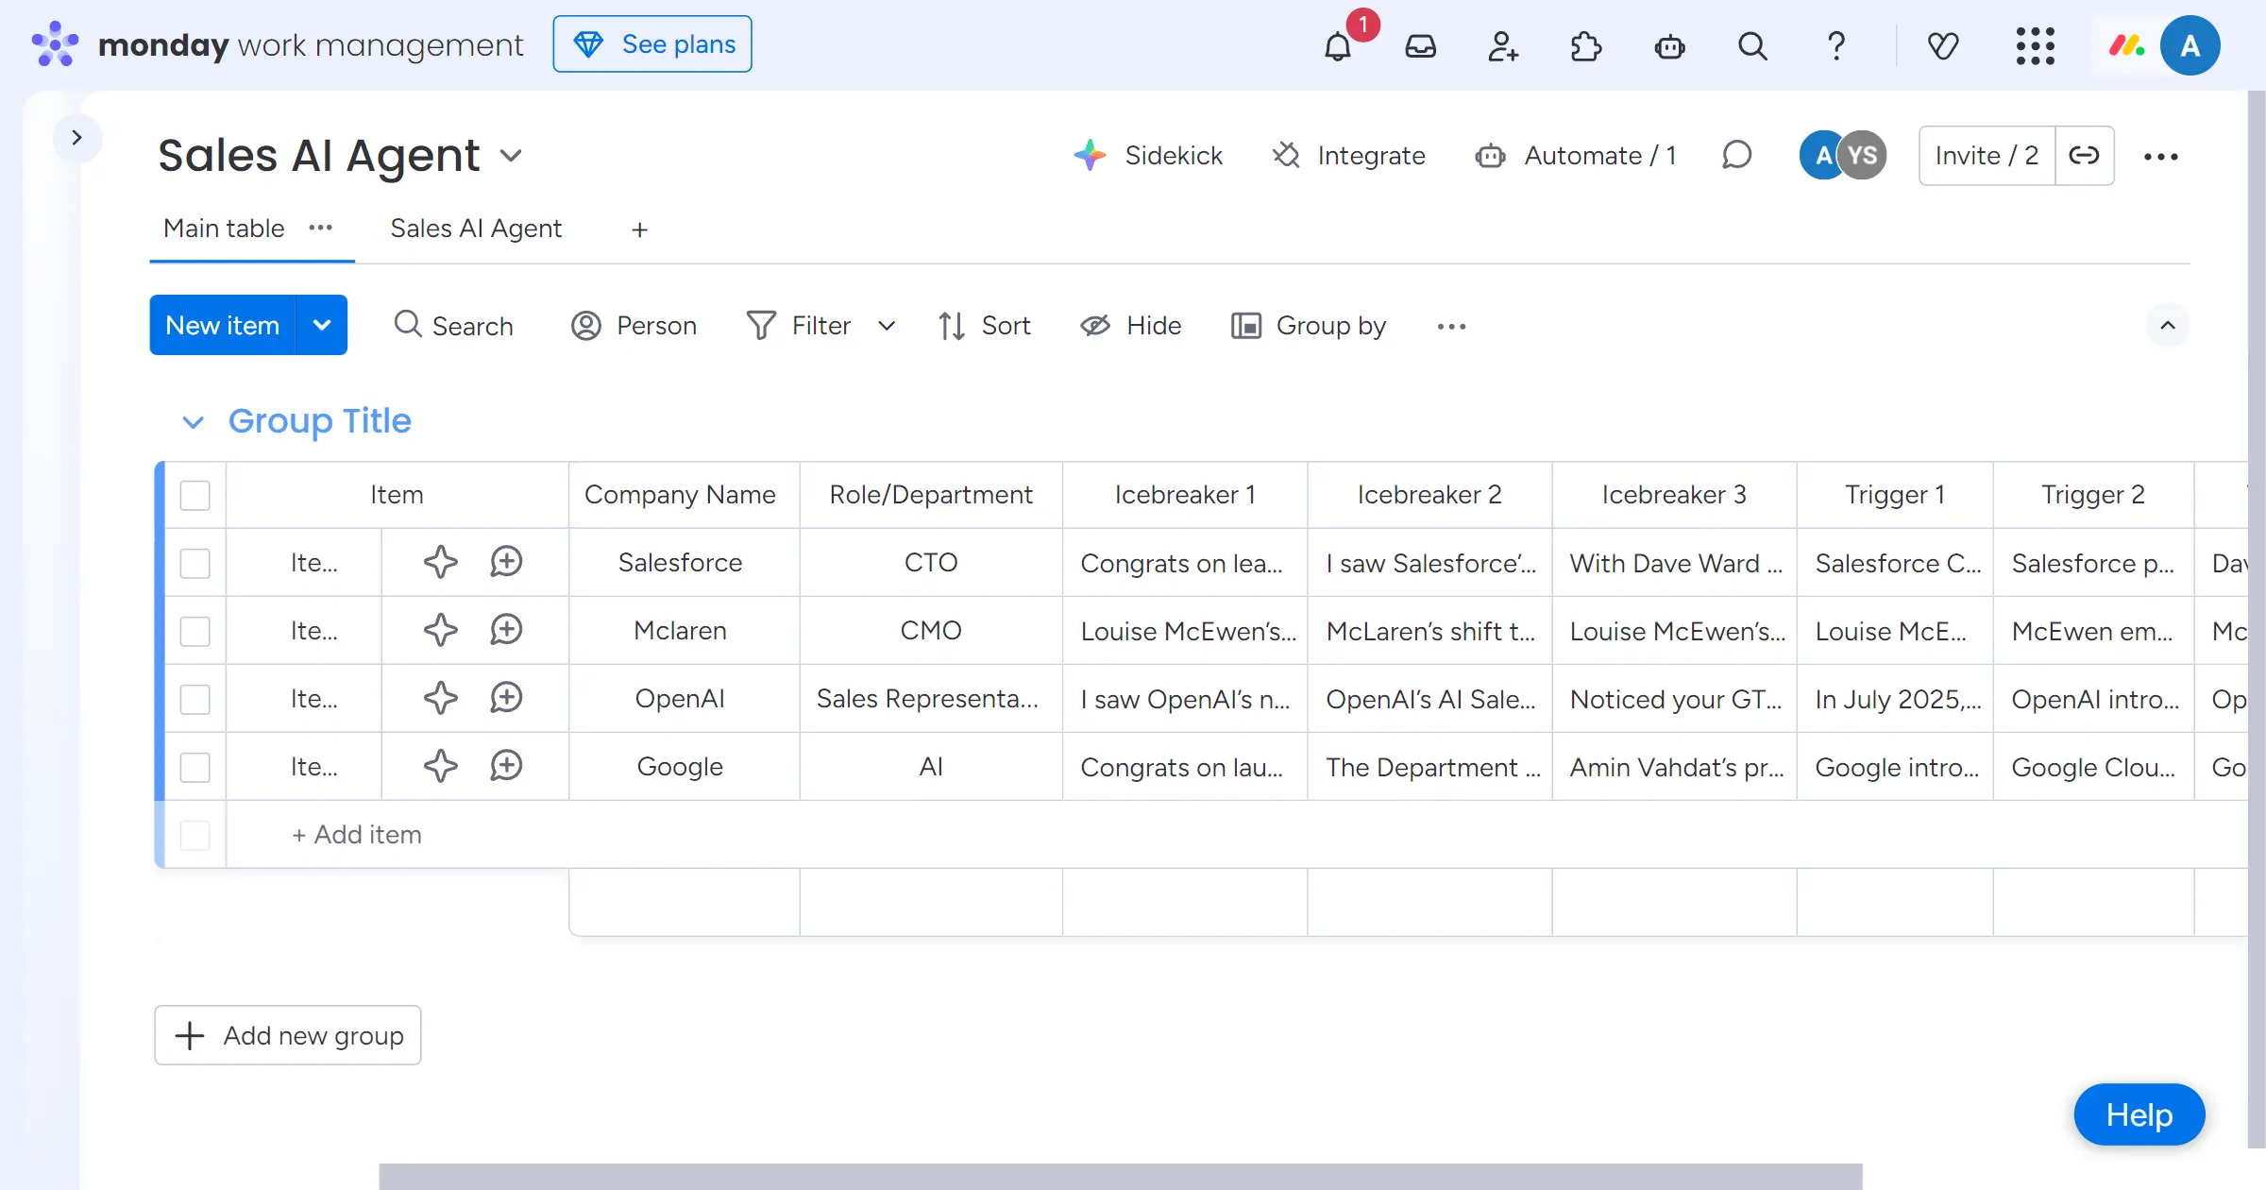The image size is (2266, 1190).
Task: Click Add new group button
Action: (x=288, y=1035)
